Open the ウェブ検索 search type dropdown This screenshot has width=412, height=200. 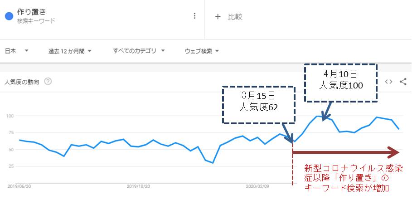click(202, 51)
